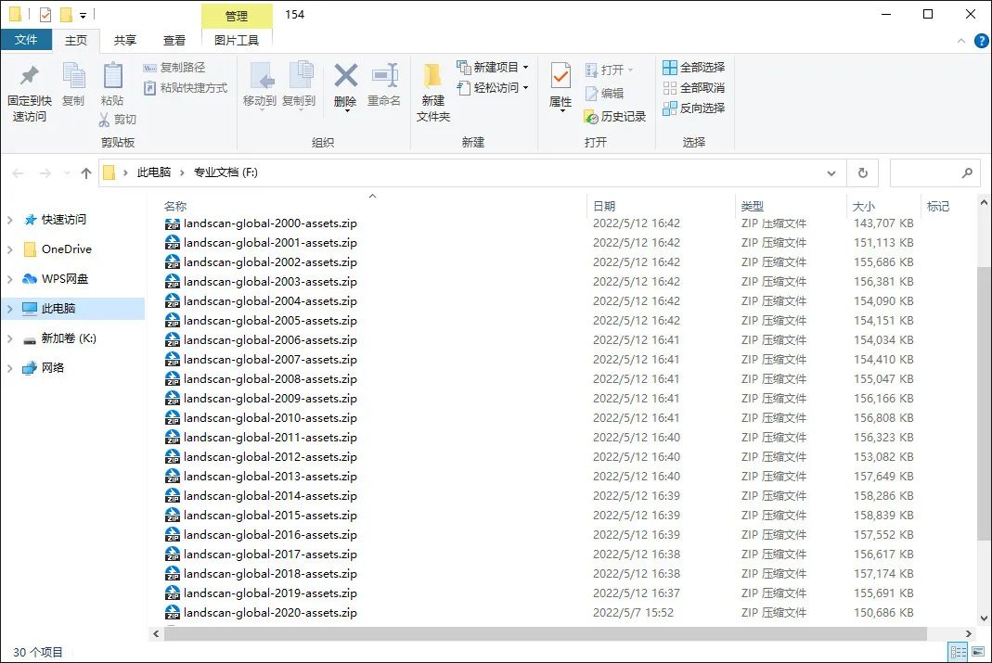The height and width of the screenshot is (663, 992).
Task: Click the Rename (重命名) icon
Action: 385,76
